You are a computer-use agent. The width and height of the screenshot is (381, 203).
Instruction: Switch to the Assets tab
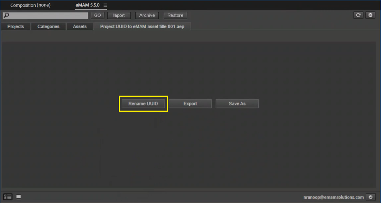tap(80, 26)
